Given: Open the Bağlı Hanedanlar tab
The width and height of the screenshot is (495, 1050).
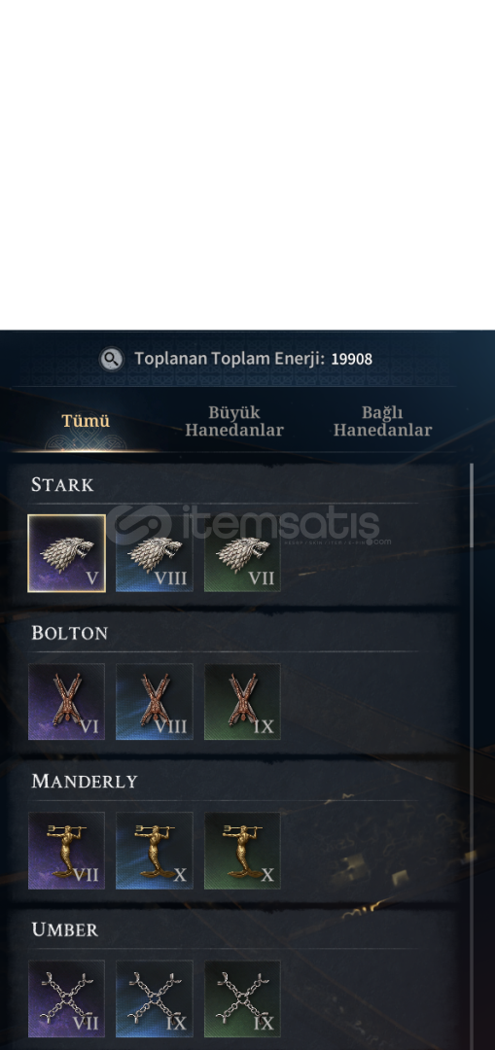Looking at the screenshot, I should pos(382,421).
